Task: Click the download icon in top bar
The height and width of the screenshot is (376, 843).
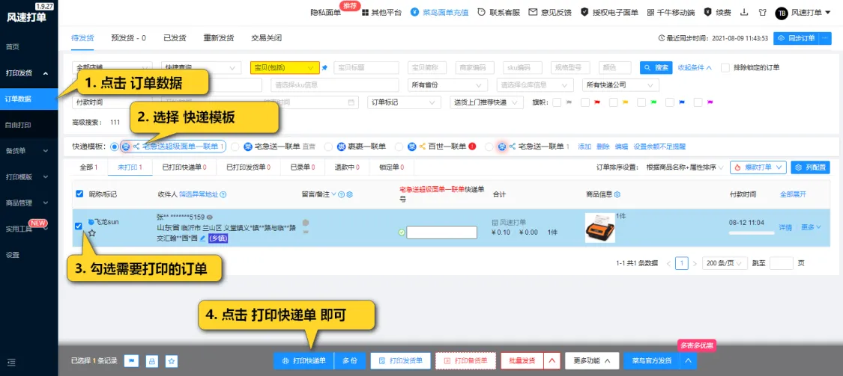Action: pyautogui.click(x=744, y=12)
